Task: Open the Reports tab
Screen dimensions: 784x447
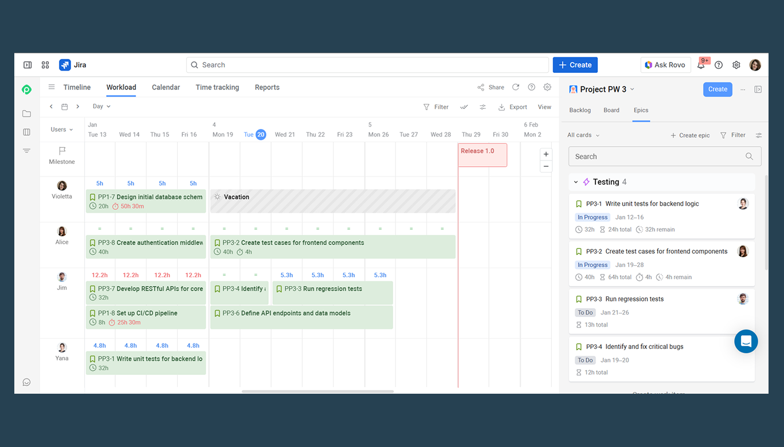Action: pyautogui.click(x=267, y=87)
